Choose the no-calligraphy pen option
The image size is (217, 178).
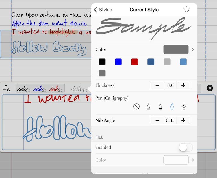(136, 107)
